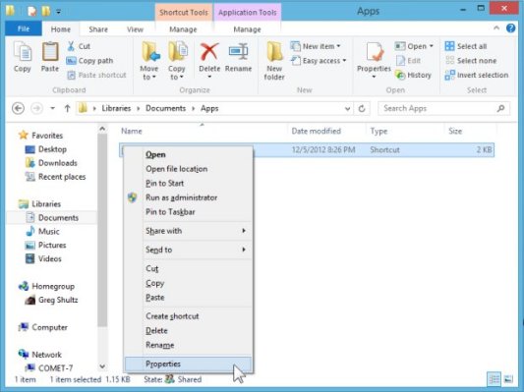Screen dimensions: 524x392
Task: Choose Properties in the context menu
Action: coord(189,364)
